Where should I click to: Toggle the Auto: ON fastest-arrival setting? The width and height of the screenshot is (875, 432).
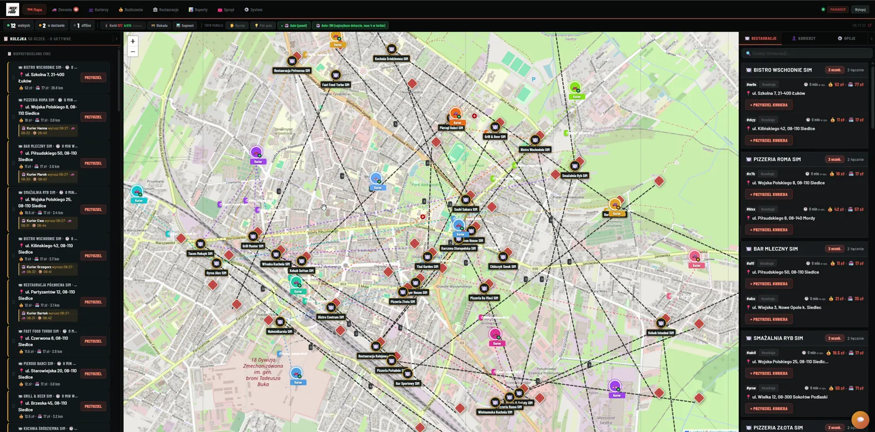coord(350,26)
